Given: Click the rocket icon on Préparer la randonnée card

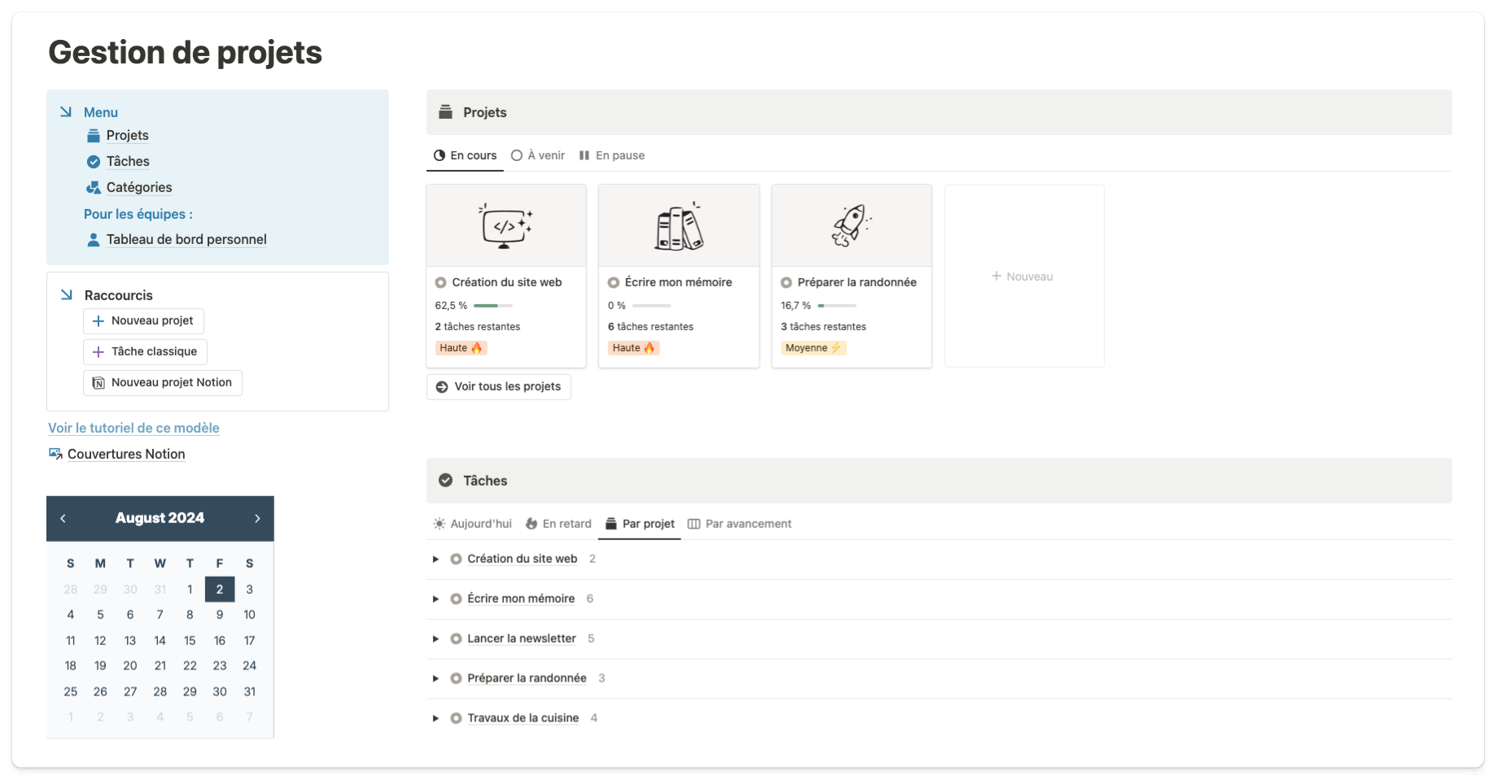Looking at the screenshot, I should [x=851, y=225].
